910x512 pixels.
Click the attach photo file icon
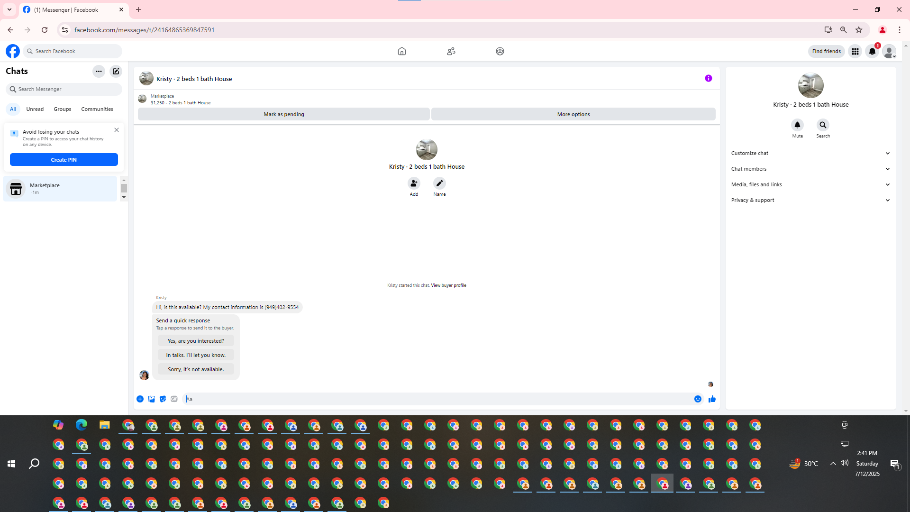click(151, 399)
